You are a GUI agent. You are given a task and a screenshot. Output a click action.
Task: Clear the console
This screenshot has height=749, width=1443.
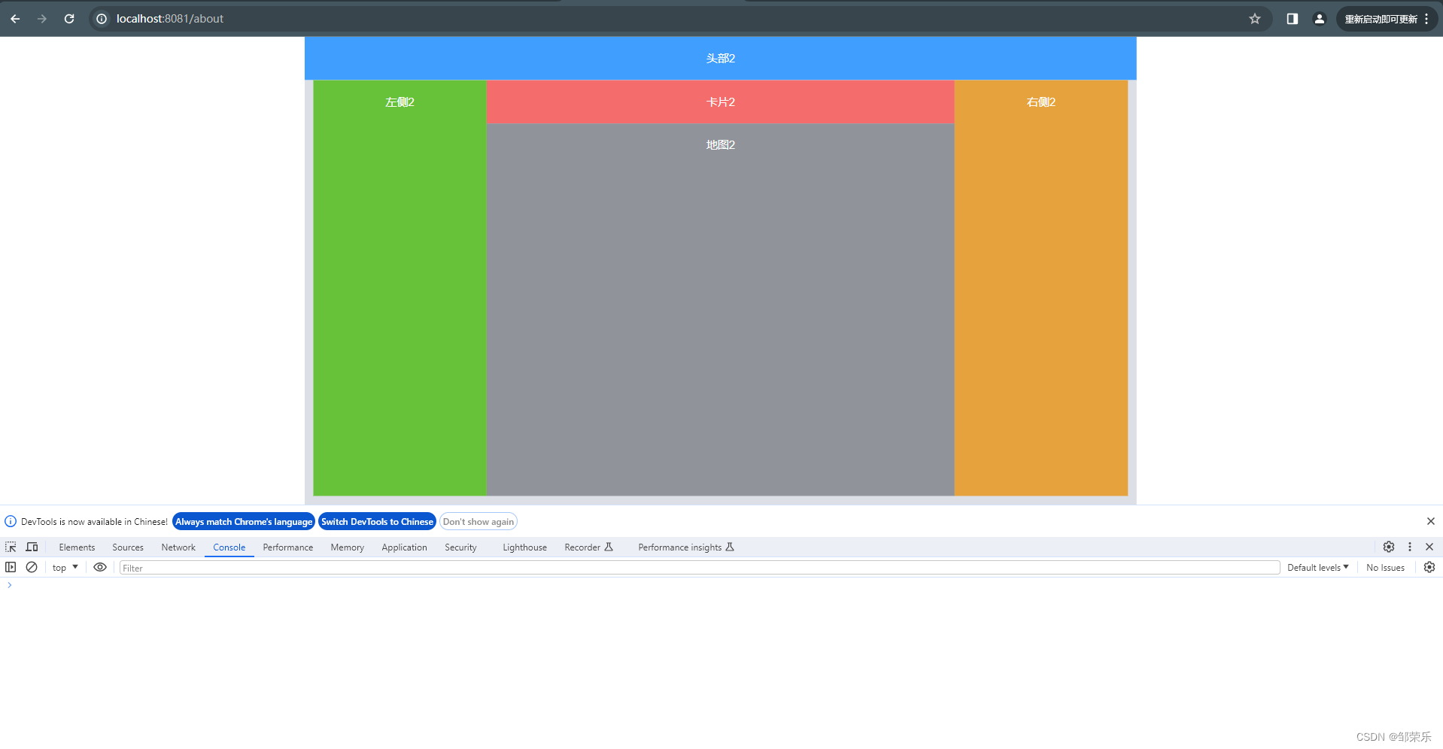point(32,568)
